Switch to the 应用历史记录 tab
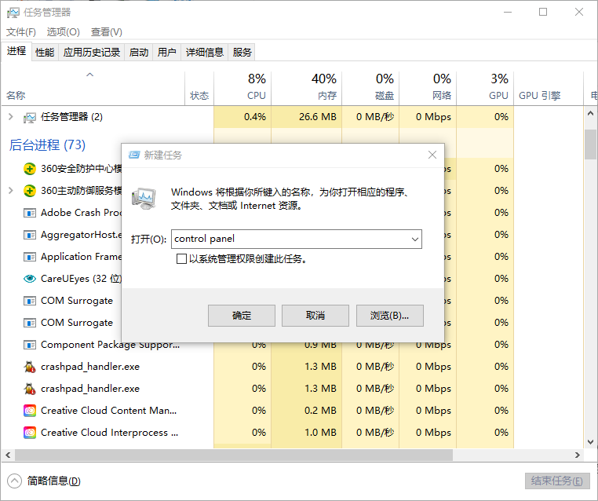Image resolution: width=598 pixels, height=501 pixels. pos(92,53)
